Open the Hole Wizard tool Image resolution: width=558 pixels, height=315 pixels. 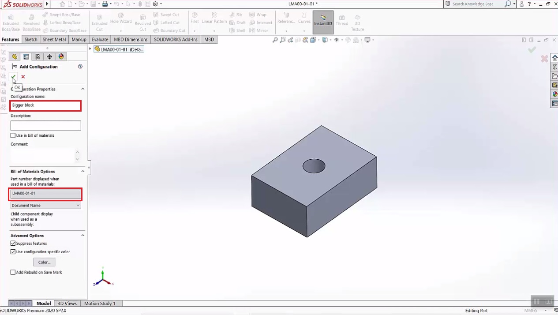pyautogui.click(x=120, y=20)
